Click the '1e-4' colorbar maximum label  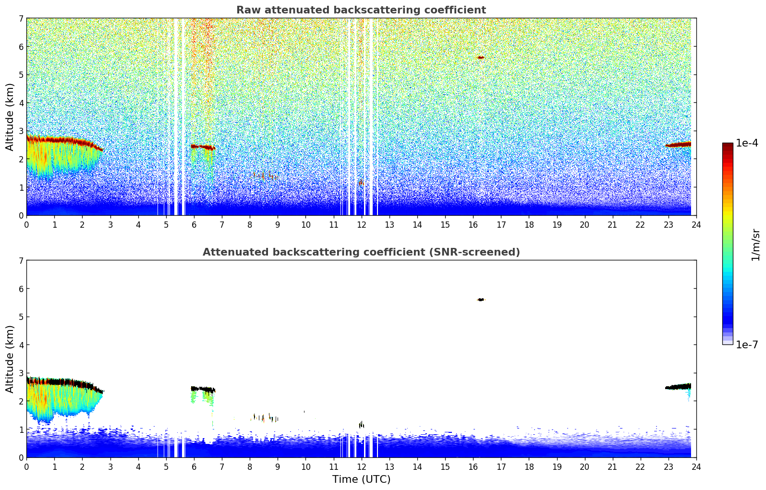click(747, 143)
